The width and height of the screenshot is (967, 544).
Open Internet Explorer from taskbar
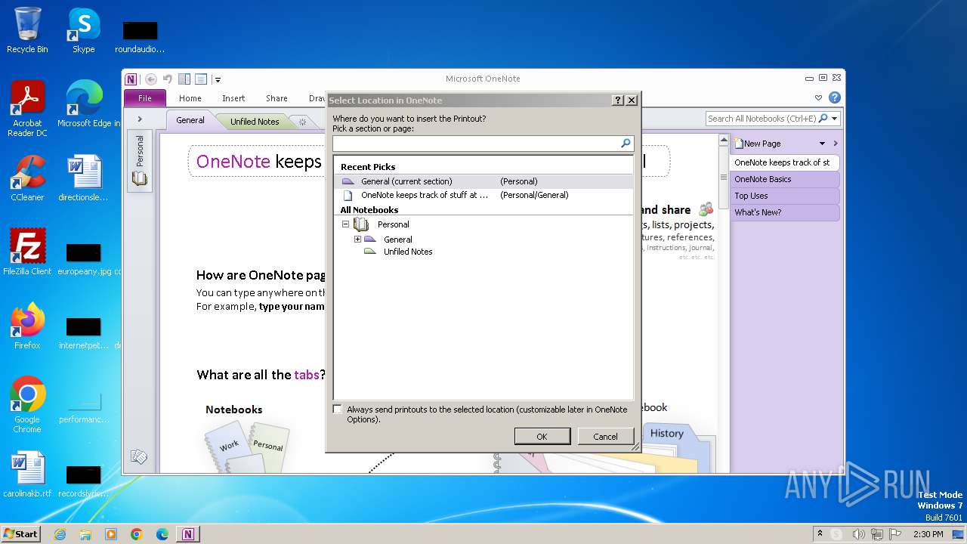pos(60,534)
